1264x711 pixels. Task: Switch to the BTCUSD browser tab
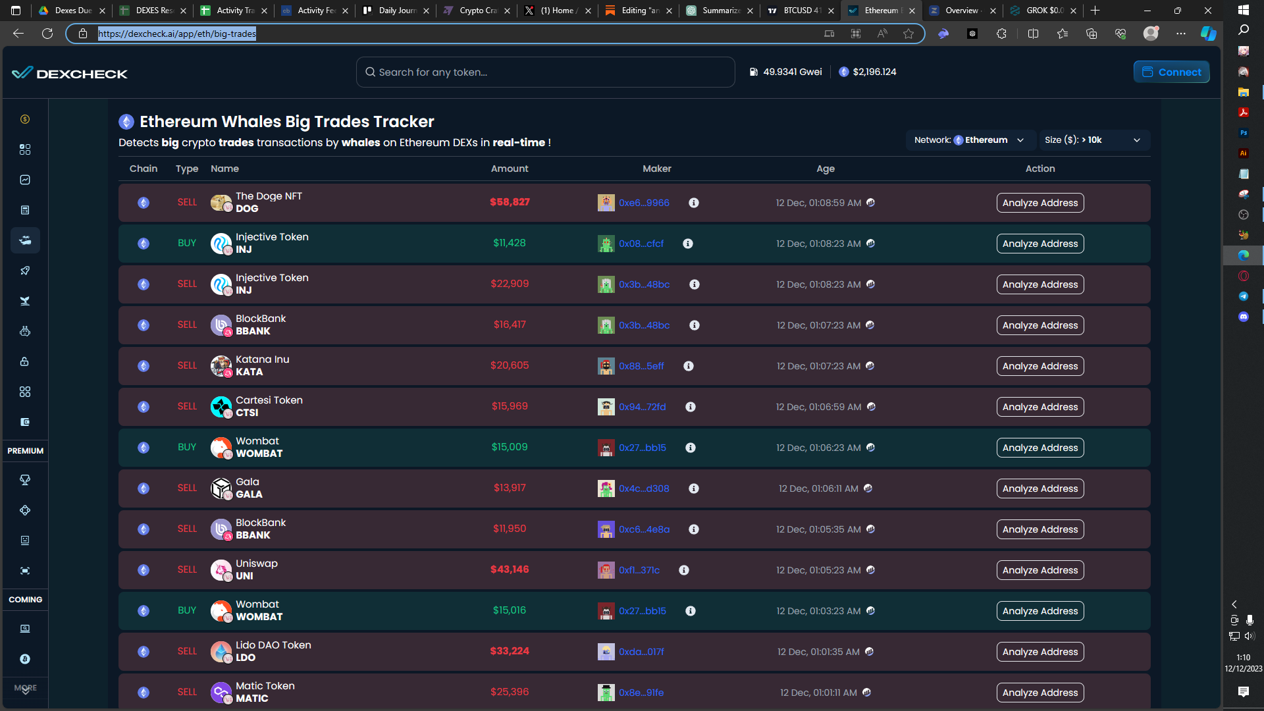[799, 11]
